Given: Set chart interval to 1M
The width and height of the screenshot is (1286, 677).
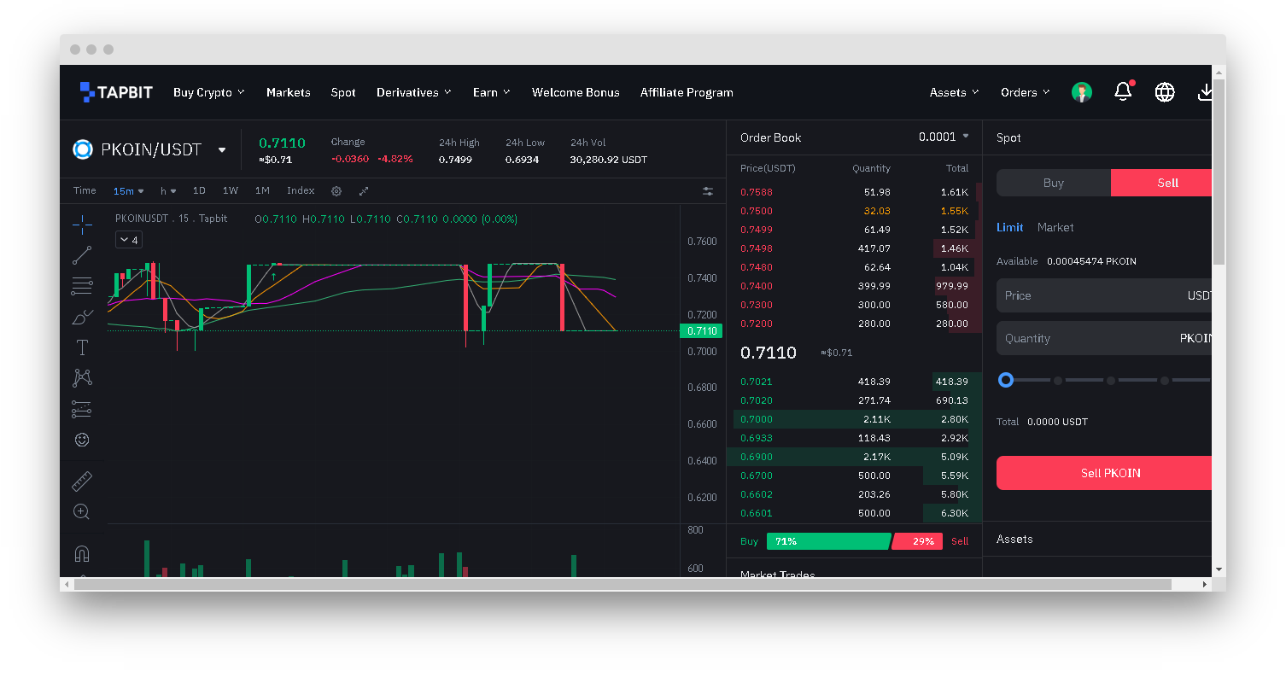Looking at the screenshot, I should 262,191.
